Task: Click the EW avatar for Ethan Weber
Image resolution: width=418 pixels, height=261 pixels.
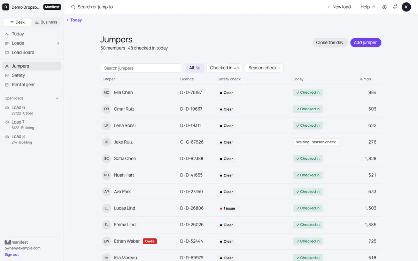Action: coord(107,241)
